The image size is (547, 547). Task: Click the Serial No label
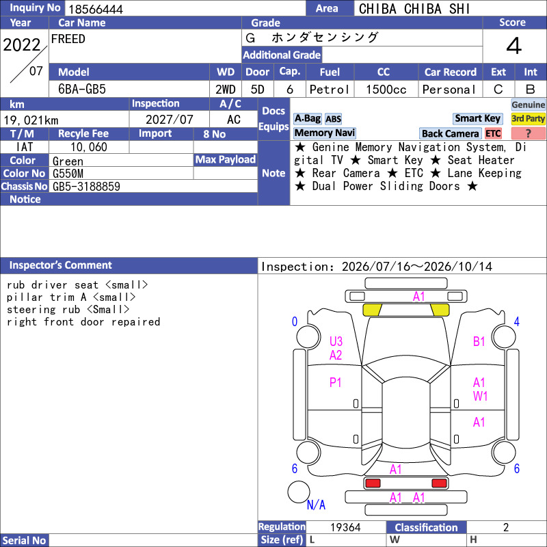[25, 540]
